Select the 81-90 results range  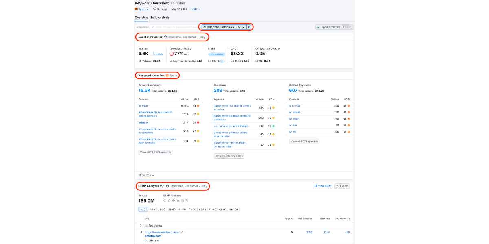point(223,209)
